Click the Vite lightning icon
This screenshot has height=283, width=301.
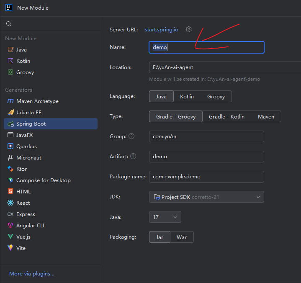pyautogui.click(x=10, y=248)
